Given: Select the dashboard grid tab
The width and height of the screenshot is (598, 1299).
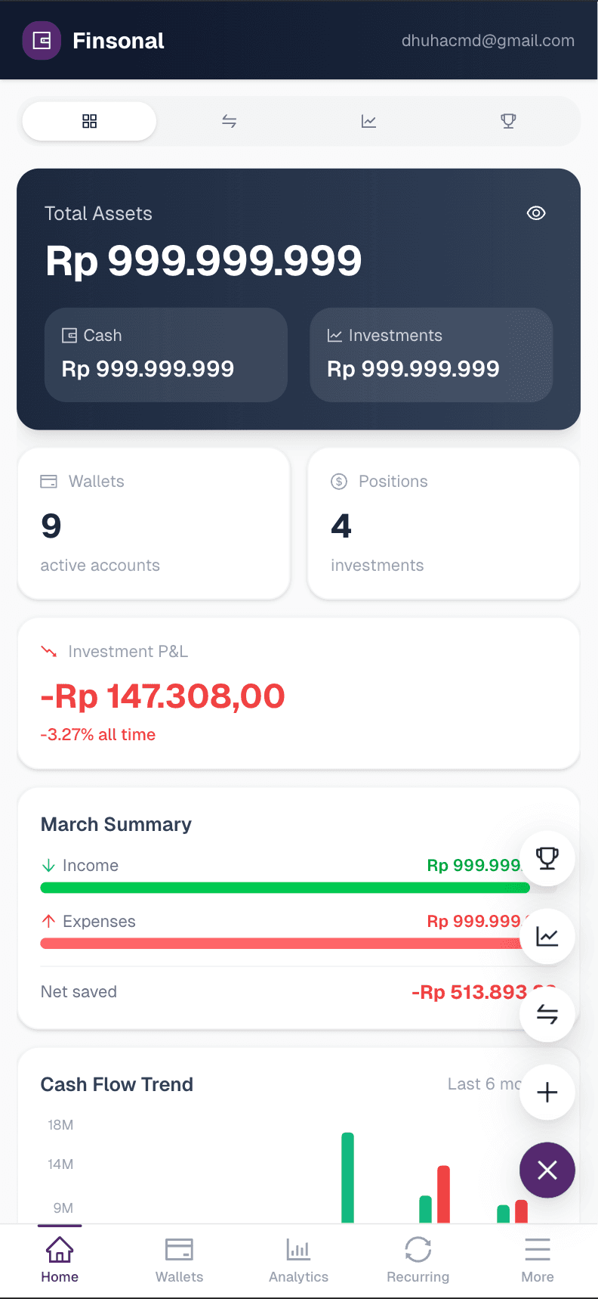Looking at the screenshot, I should pos(90,121).
